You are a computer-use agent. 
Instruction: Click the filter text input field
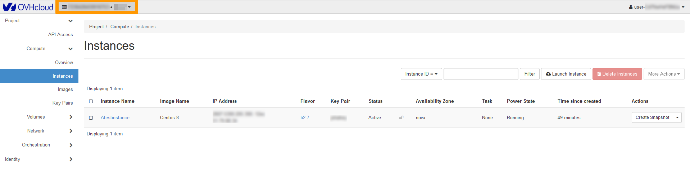point(481,74)
